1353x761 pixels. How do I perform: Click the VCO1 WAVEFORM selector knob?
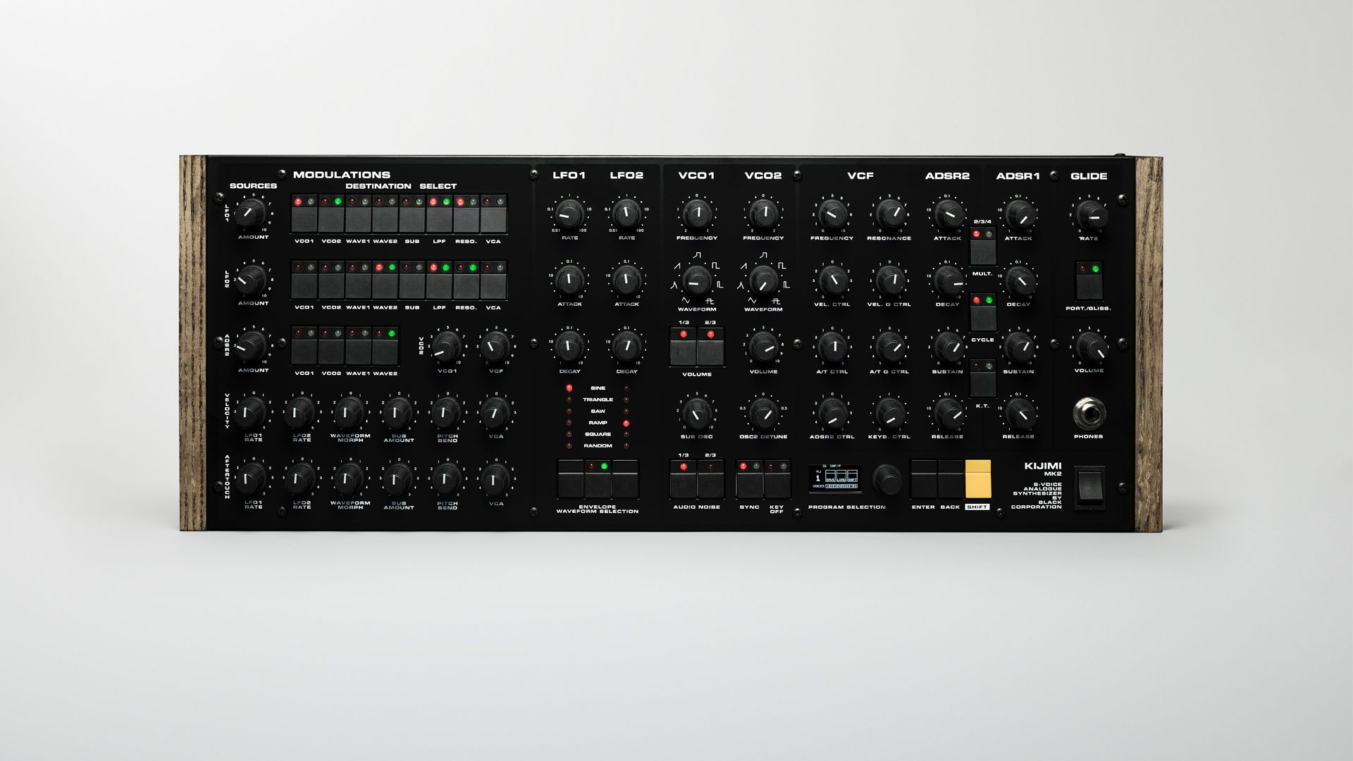coord(696,281)
